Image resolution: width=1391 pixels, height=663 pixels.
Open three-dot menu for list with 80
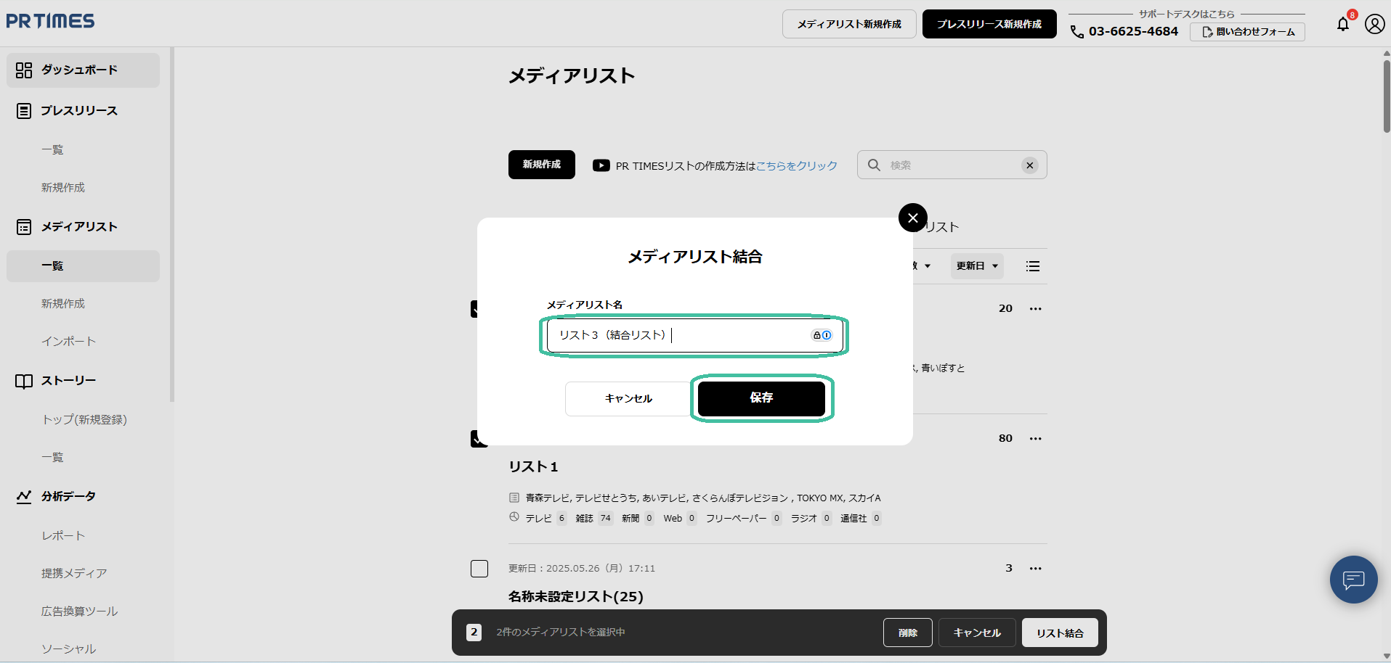coord(1035,438)
